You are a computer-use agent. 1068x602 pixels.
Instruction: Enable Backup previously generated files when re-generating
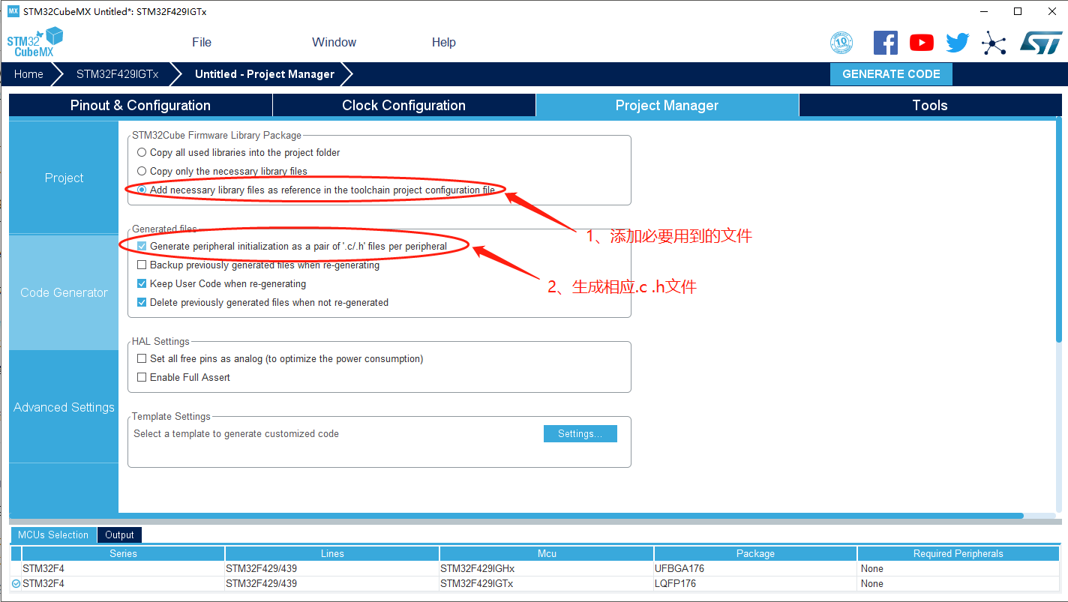[142, 265]
